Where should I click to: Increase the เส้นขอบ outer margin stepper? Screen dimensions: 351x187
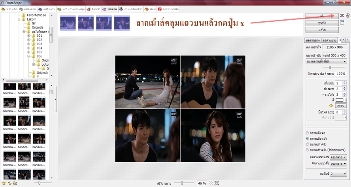pos(344,82)
